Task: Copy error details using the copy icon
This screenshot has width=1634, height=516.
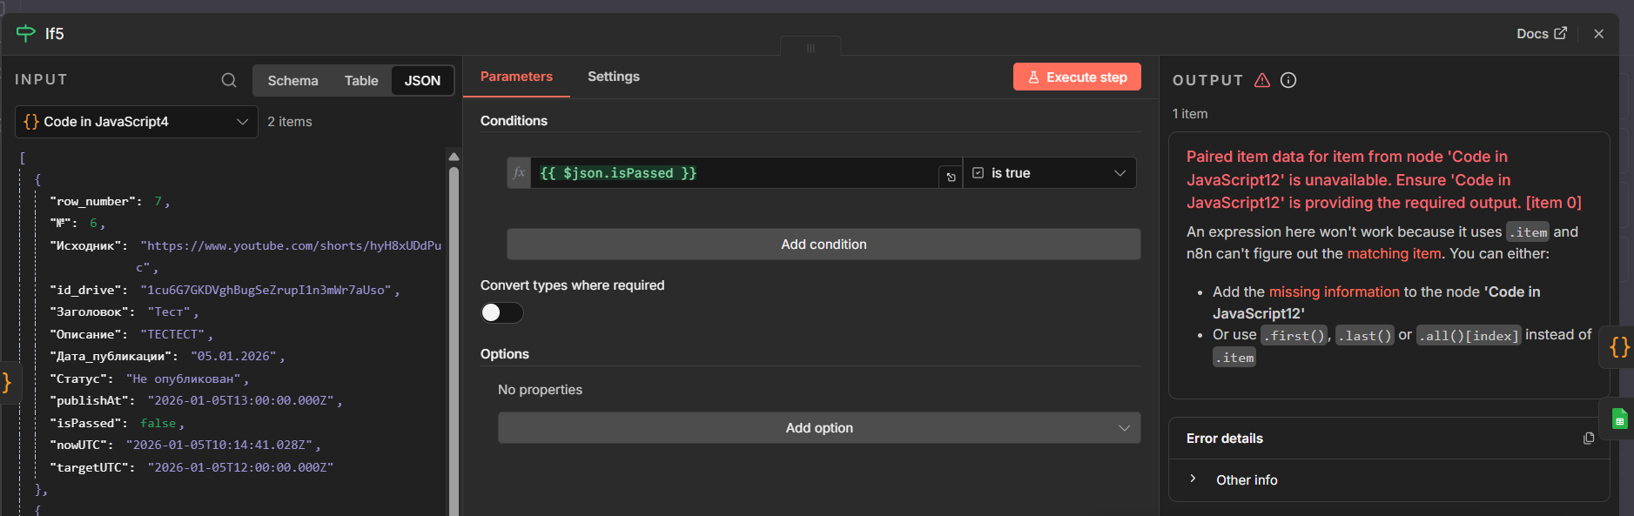Action: coord(1588,439)
